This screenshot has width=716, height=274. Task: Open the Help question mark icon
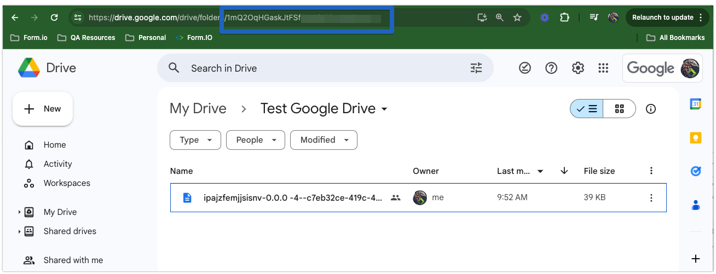click(x=551, y=68)
